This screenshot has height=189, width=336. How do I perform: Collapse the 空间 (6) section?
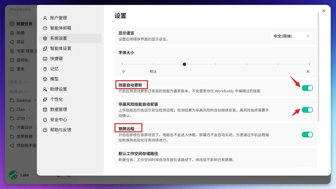[26, 92]
